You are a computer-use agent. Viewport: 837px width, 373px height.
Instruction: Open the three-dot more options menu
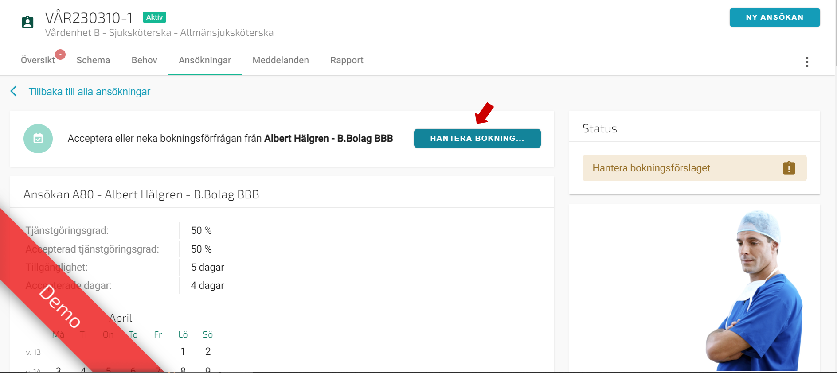point(807,62)
